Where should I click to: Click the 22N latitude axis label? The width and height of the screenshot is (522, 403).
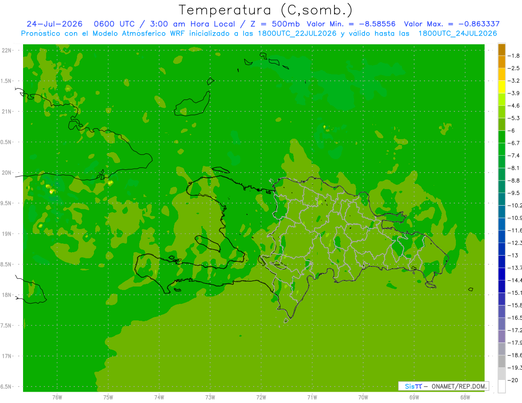pyautogui.click(x=7, y=50)
